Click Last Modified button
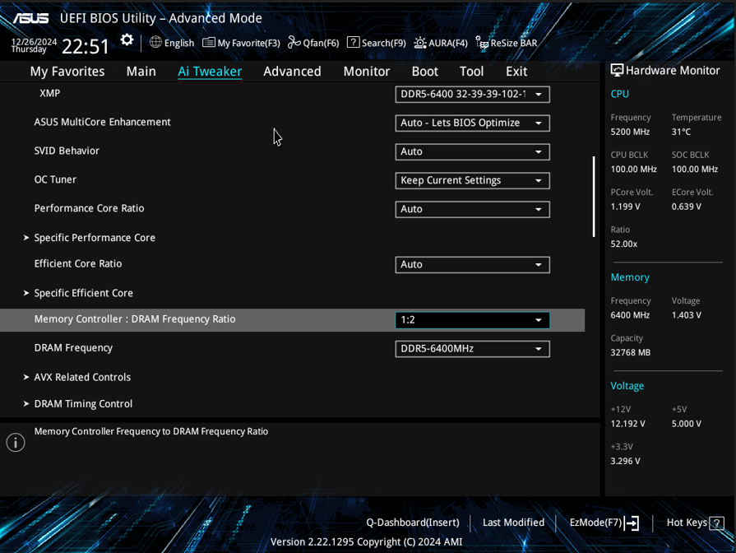This screenshot has height=553, width=736. (x=513, y=523)
